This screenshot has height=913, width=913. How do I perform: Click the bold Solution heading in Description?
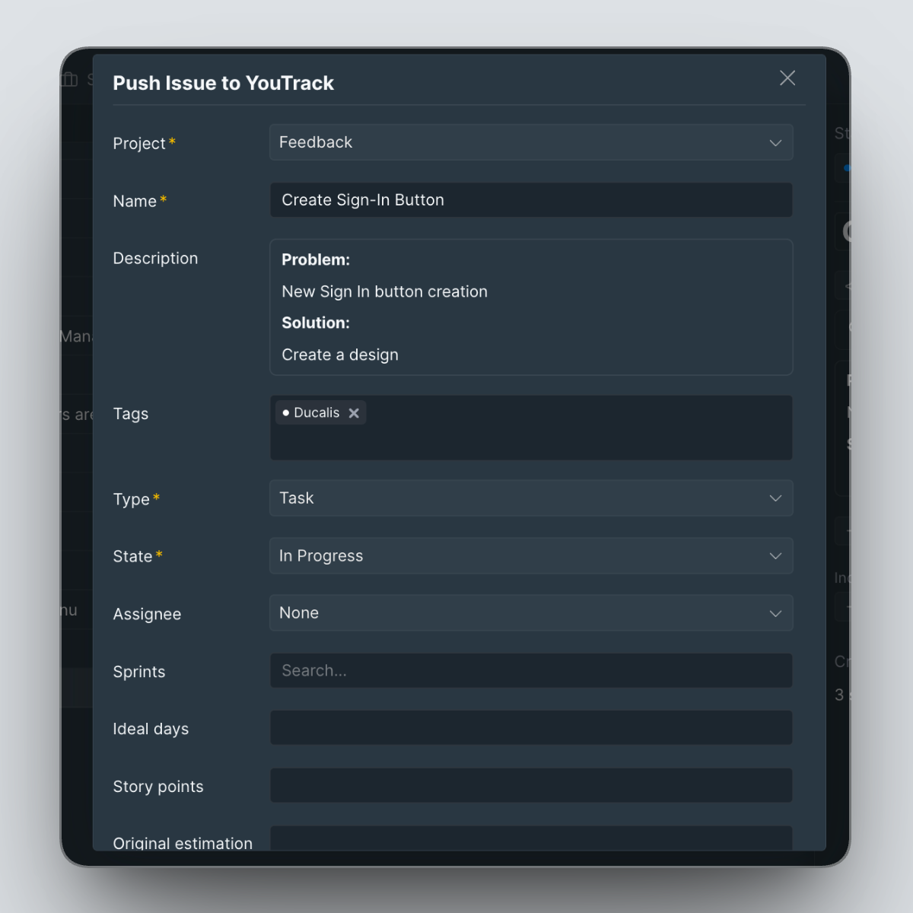[316, 323]
